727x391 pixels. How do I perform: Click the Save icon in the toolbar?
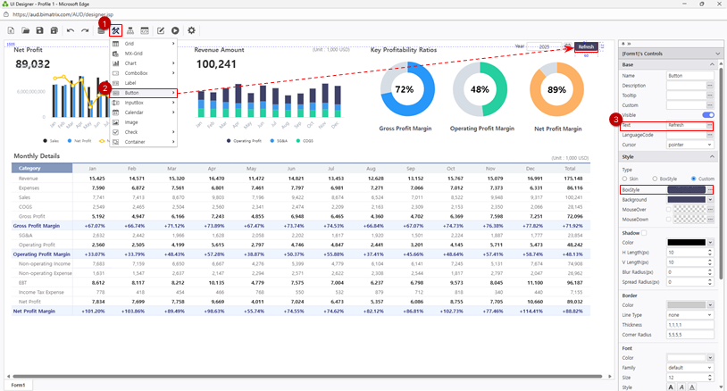click(39, 31)
